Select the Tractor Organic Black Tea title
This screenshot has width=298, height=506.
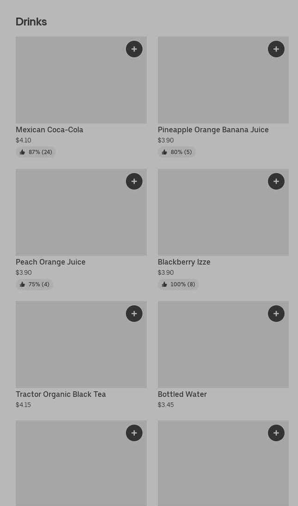pyautogui.click(x=61, y=395)
